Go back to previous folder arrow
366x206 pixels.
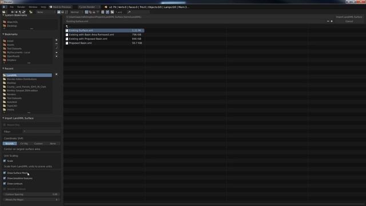pos(13,12)
